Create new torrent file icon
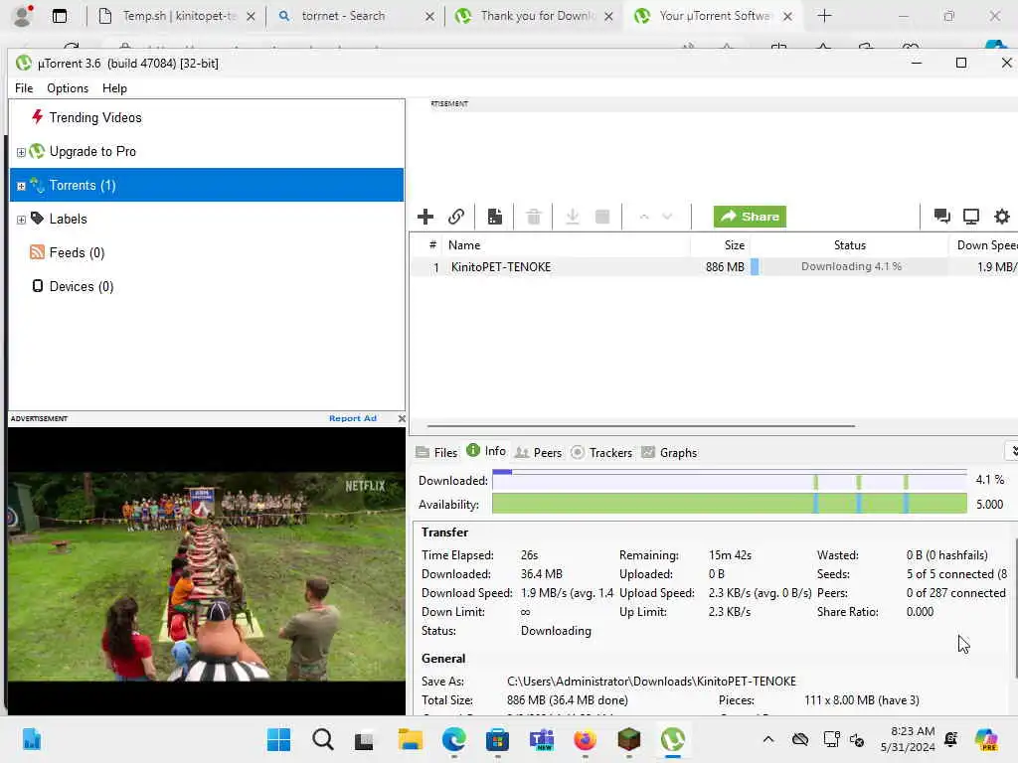The height and width of the screenshot is (763, 1018). [x=495, y=217]
